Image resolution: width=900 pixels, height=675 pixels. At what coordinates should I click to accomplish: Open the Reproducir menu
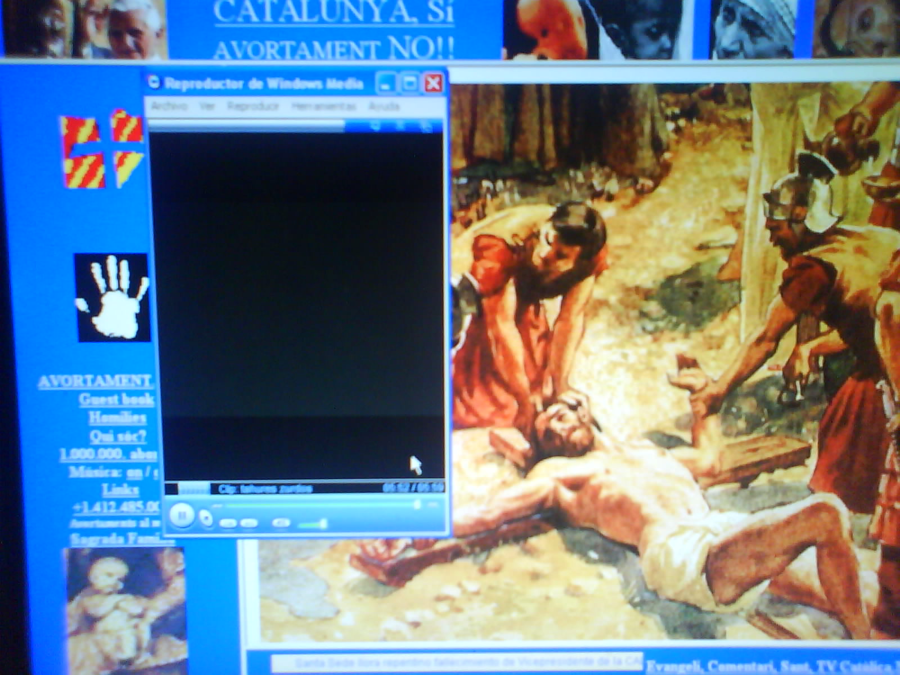(x=253, y=106)
